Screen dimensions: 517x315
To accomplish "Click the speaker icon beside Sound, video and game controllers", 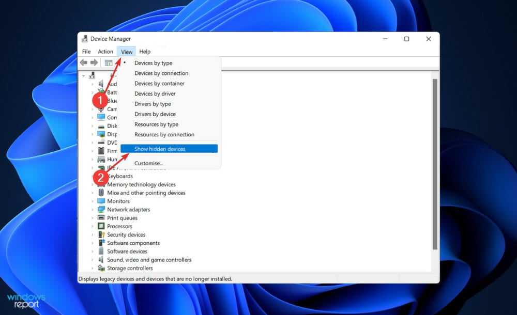I will pos(101,260).
